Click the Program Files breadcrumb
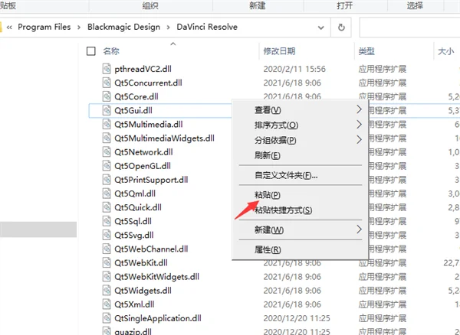460x335 pixels. [44, 27]
